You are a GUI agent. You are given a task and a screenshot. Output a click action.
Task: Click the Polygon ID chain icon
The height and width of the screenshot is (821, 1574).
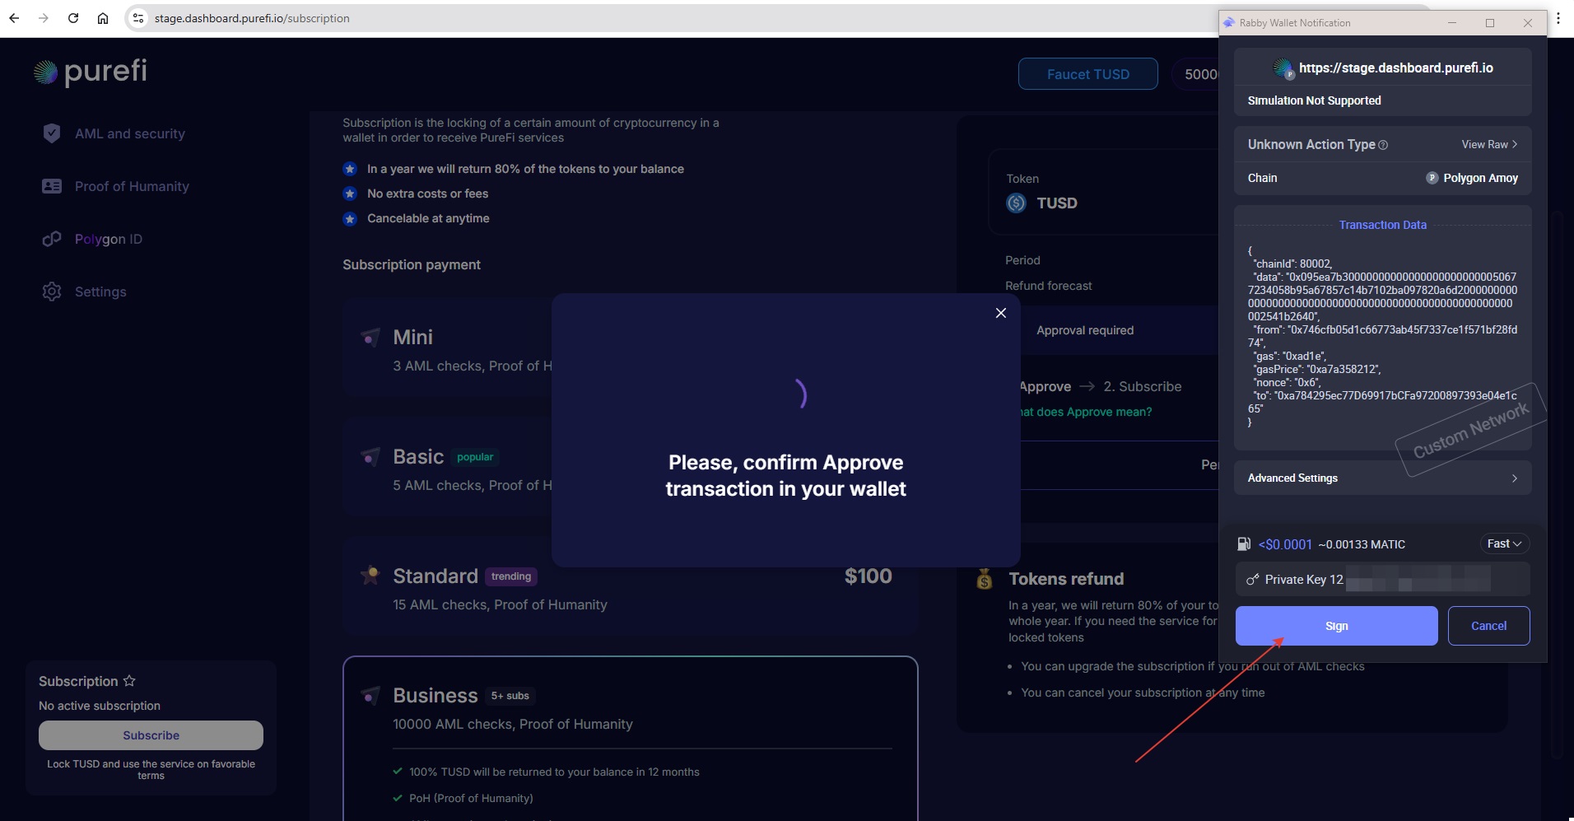coord(52,239)
